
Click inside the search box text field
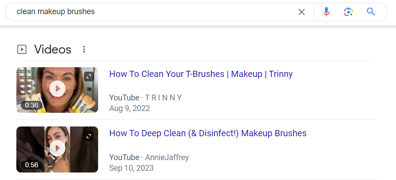[155, 12]
